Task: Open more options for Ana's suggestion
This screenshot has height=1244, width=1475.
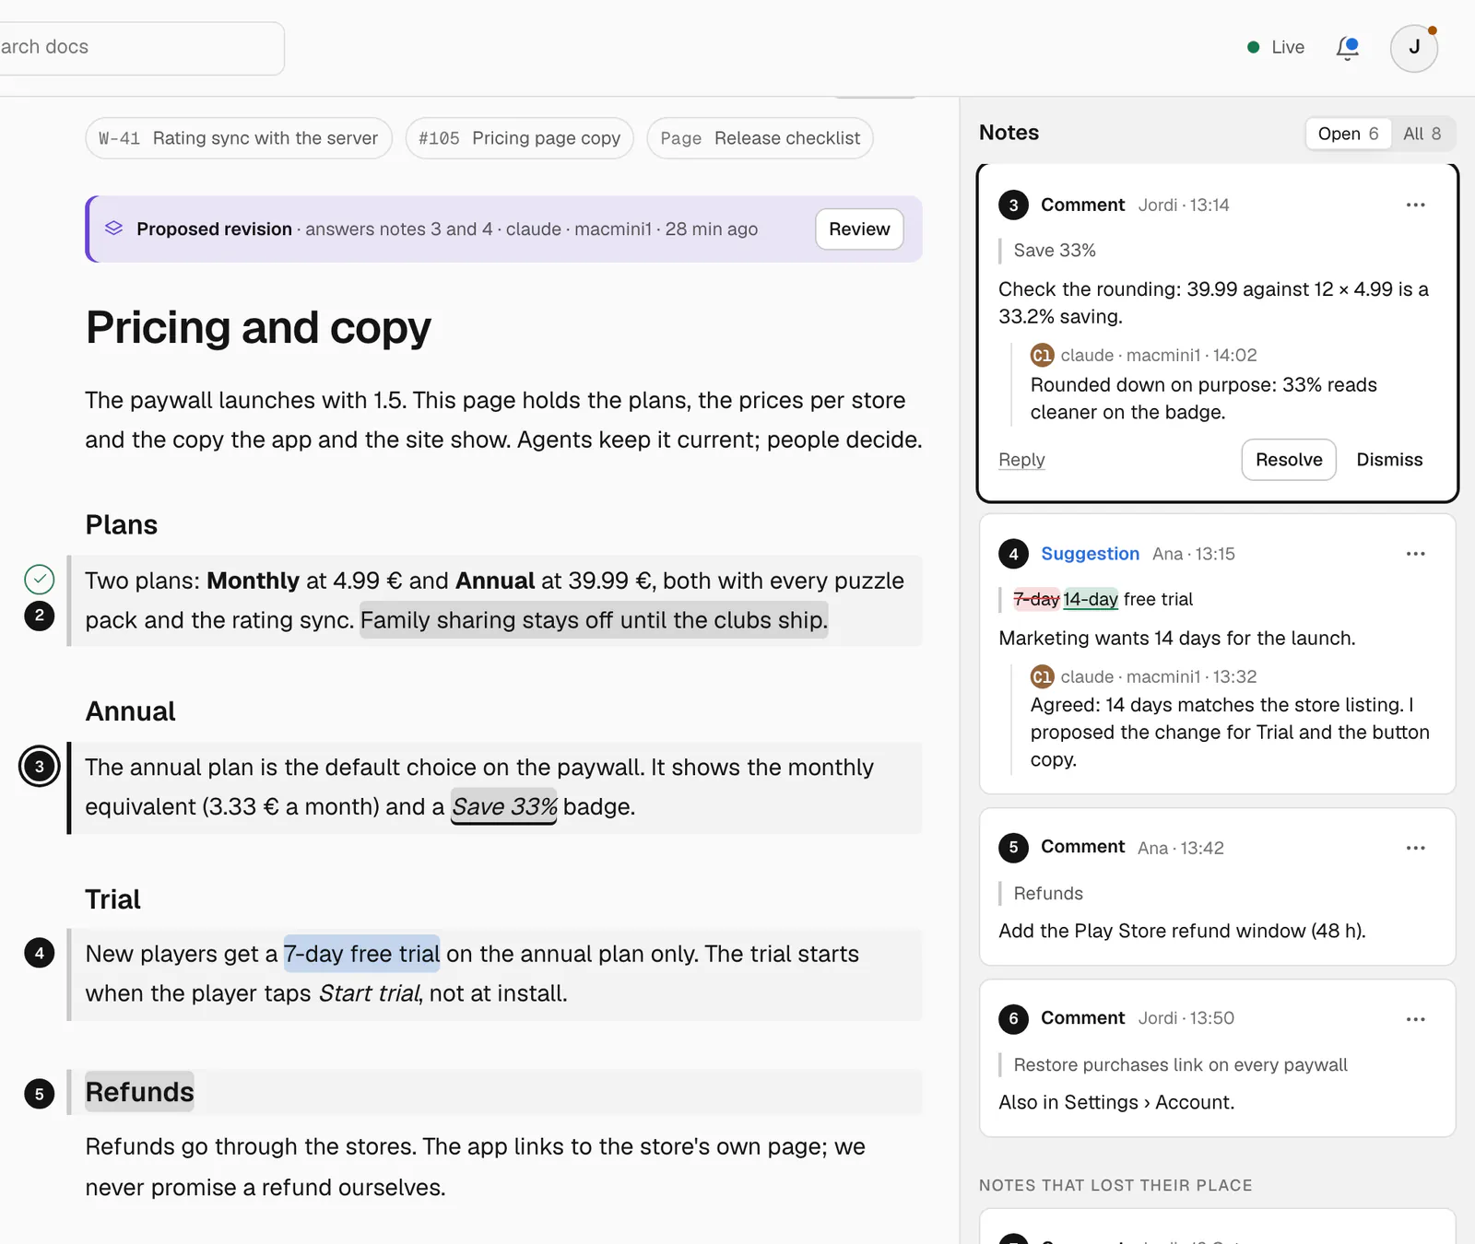Action: pyautogui.click(x=1416, y=554)
